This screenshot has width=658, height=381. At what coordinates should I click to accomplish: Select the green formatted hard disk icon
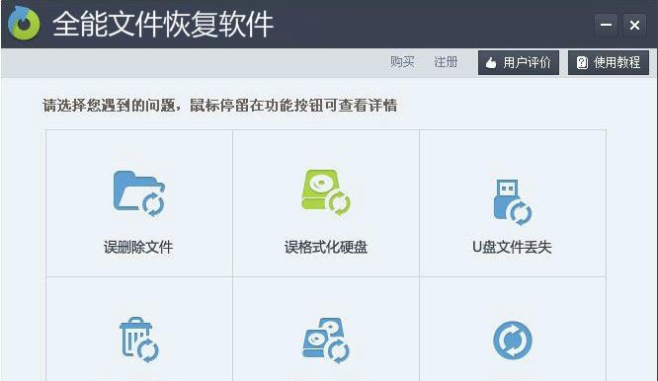(326, 191)
